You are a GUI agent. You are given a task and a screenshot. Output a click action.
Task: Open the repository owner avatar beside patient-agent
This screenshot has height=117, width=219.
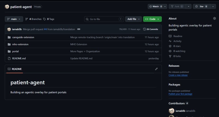point(7,7)
